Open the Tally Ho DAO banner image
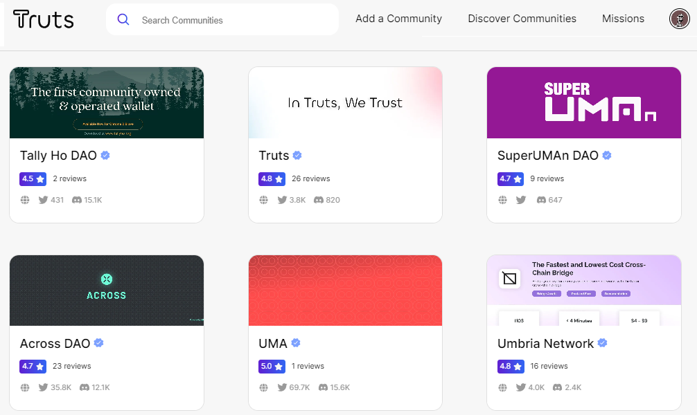 tap(106, 102)
